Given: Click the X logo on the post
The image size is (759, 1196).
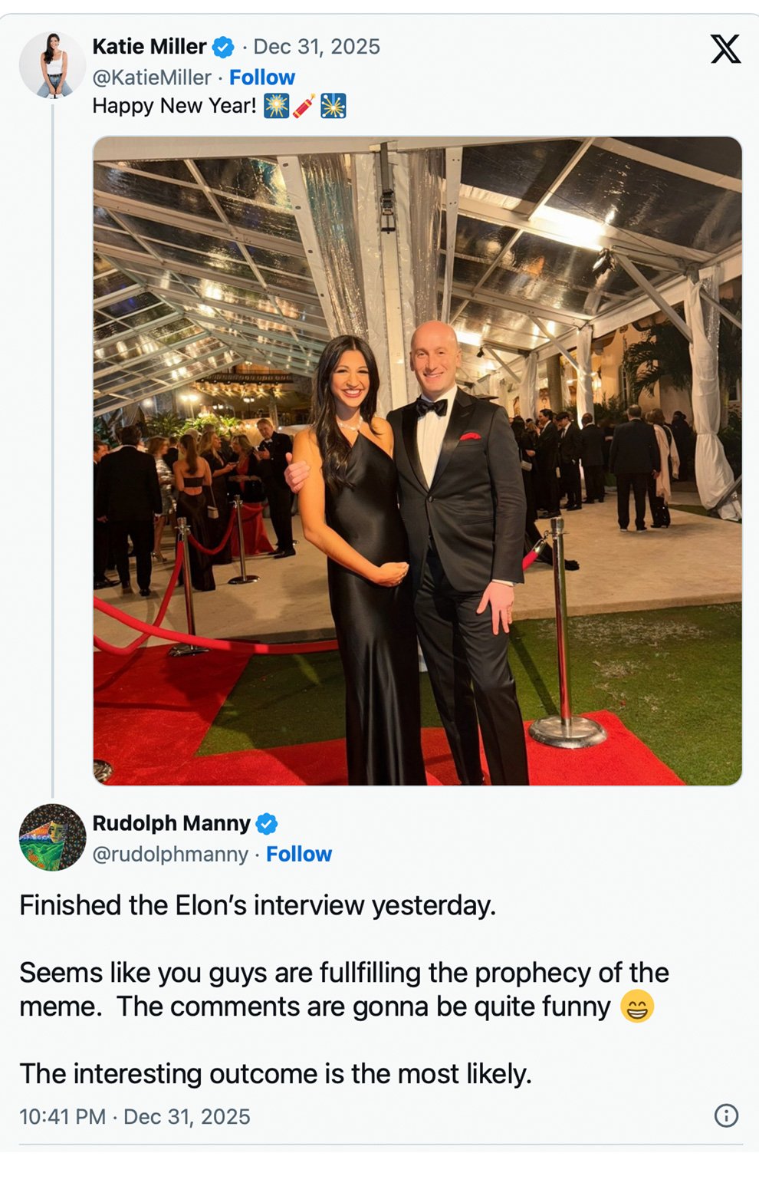Looking at the screenshot, I should (x=724, y=49).
